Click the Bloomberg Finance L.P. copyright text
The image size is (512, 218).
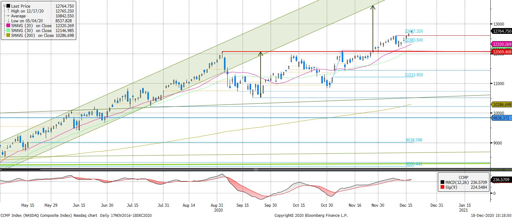[x=311, y=215]
